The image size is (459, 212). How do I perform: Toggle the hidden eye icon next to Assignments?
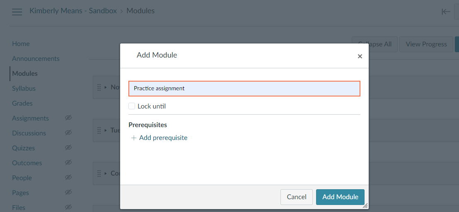click(x=68, y=118)
